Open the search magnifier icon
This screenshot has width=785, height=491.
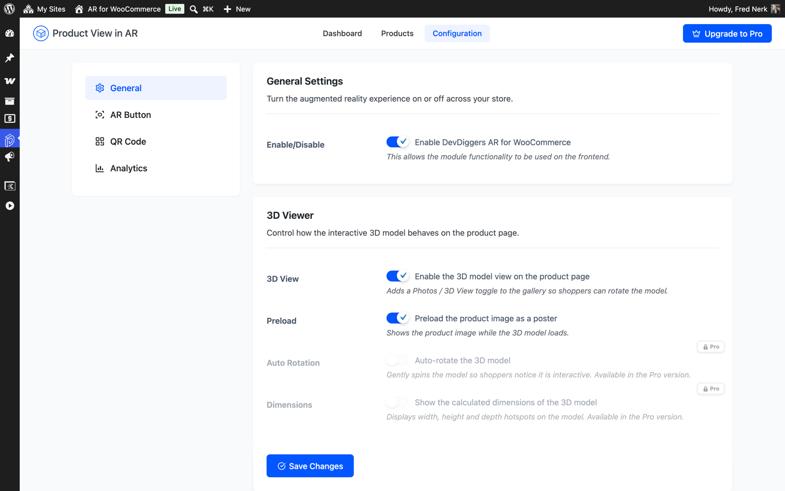pyautogui.click(x=194, y=9)
